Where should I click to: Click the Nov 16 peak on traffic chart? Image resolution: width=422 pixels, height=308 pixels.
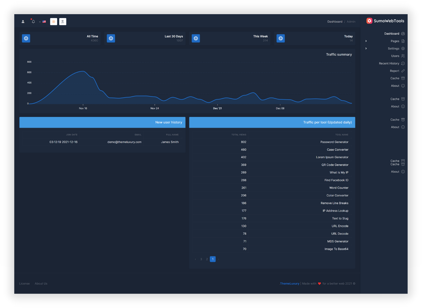(x=83, y=71)
